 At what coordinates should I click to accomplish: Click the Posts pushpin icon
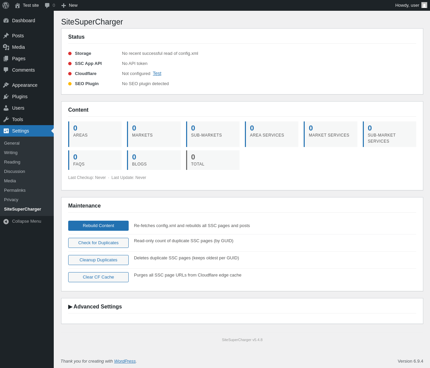coord(6,36)
